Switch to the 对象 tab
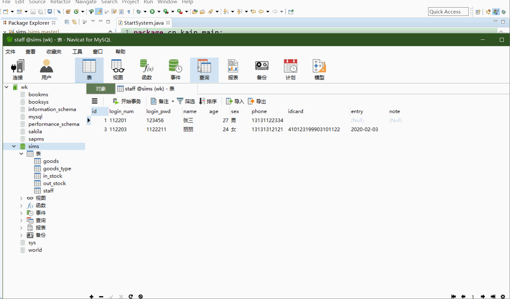Screen dimensions: 510x299 (101, 89)
